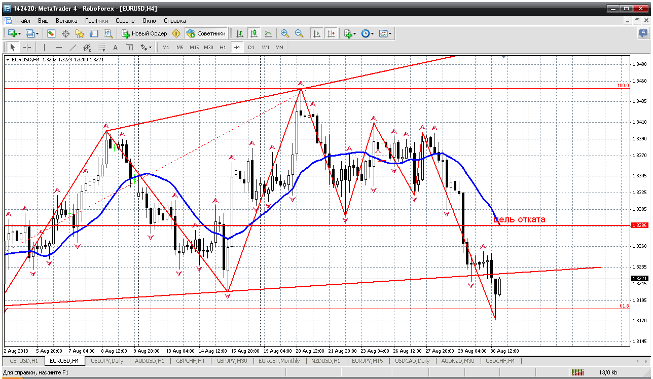
Task: Toggle chart auto scroll
Action: point(317,33)
